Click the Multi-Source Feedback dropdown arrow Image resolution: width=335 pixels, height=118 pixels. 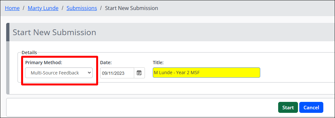(x=89, y=73)
